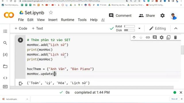Open the Insert menu
Image resolution: width=184 pixels, height=103 pixels.
coord(53,20)
